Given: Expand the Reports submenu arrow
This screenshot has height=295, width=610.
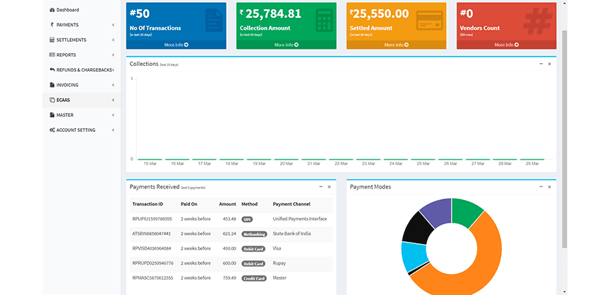Looking at the screenshot, I should coord(113,55).
